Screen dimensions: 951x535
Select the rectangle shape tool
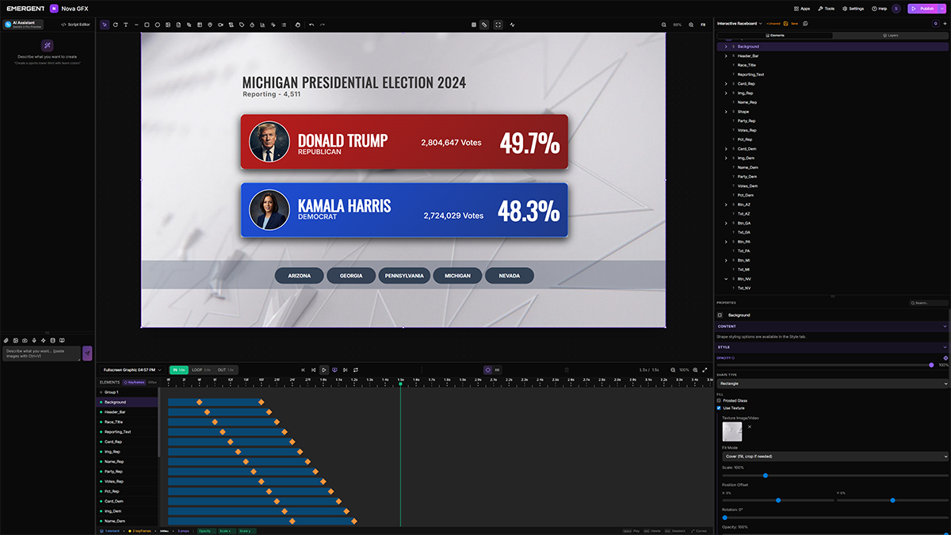coord(147,25)
